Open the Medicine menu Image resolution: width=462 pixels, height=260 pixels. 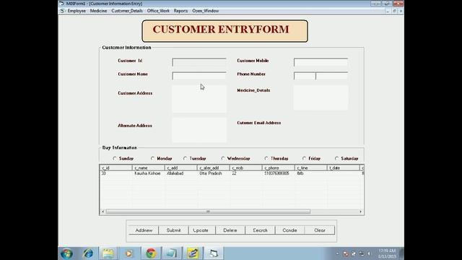click(x=98, y=11)
